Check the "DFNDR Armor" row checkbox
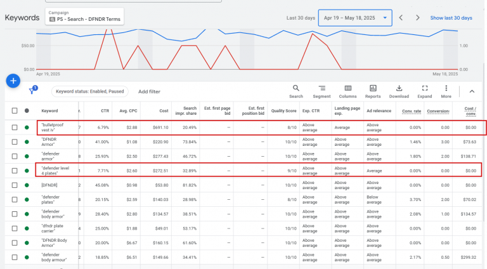 15,141
